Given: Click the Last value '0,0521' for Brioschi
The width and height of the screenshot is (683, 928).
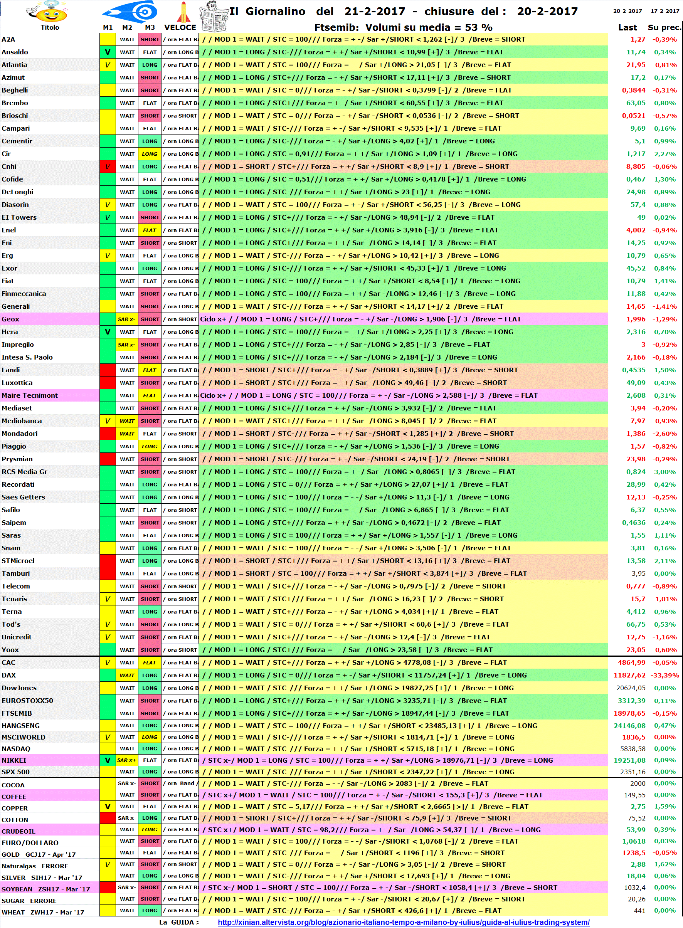Looking at the screenshot, I should [633, 116].
